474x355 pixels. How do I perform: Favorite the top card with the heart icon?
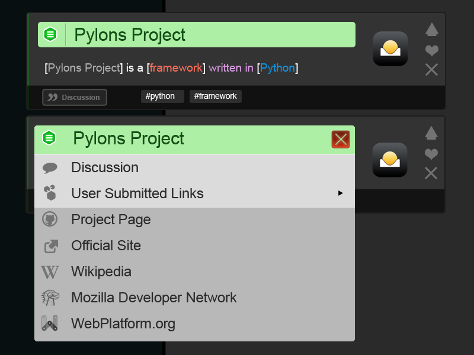click(432, 50)
